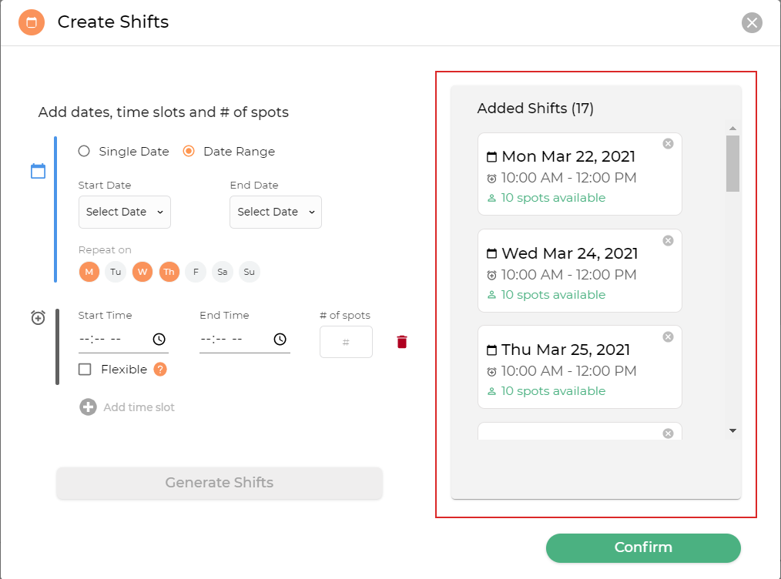Screen dimensions: 781x579
Task: Open the Start Date dropdown
Action: [125, 213]
